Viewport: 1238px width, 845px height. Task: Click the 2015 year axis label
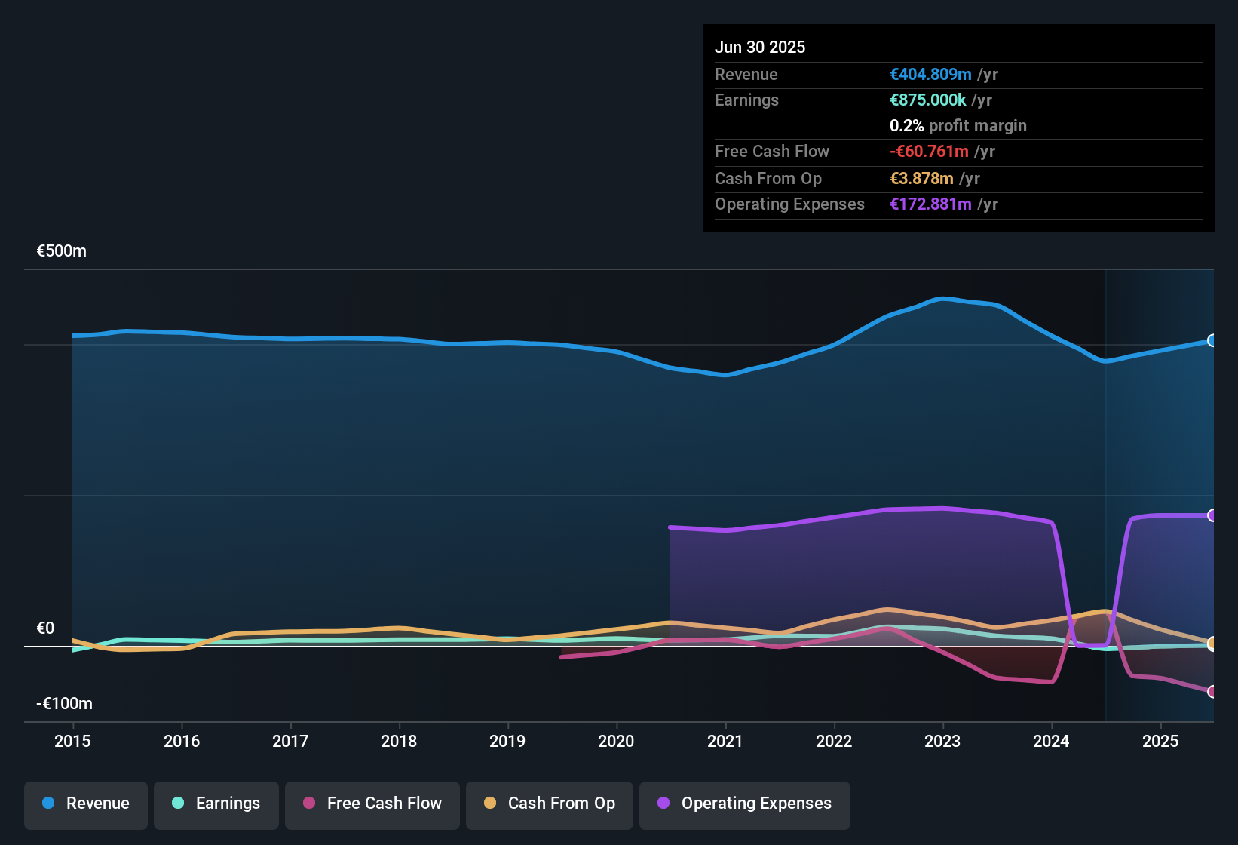pos(72,742)
